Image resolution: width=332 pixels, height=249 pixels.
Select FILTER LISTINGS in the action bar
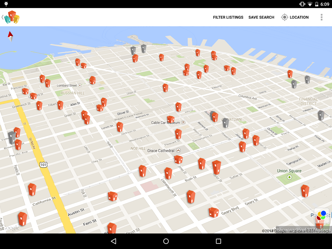[228, 17]
